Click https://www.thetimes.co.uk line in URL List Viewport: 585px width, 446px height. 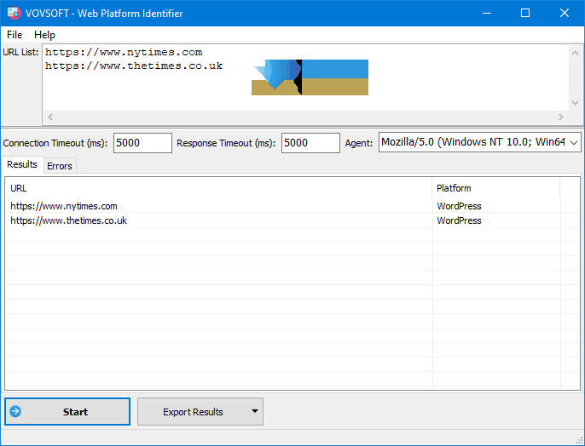coord(134,66)
